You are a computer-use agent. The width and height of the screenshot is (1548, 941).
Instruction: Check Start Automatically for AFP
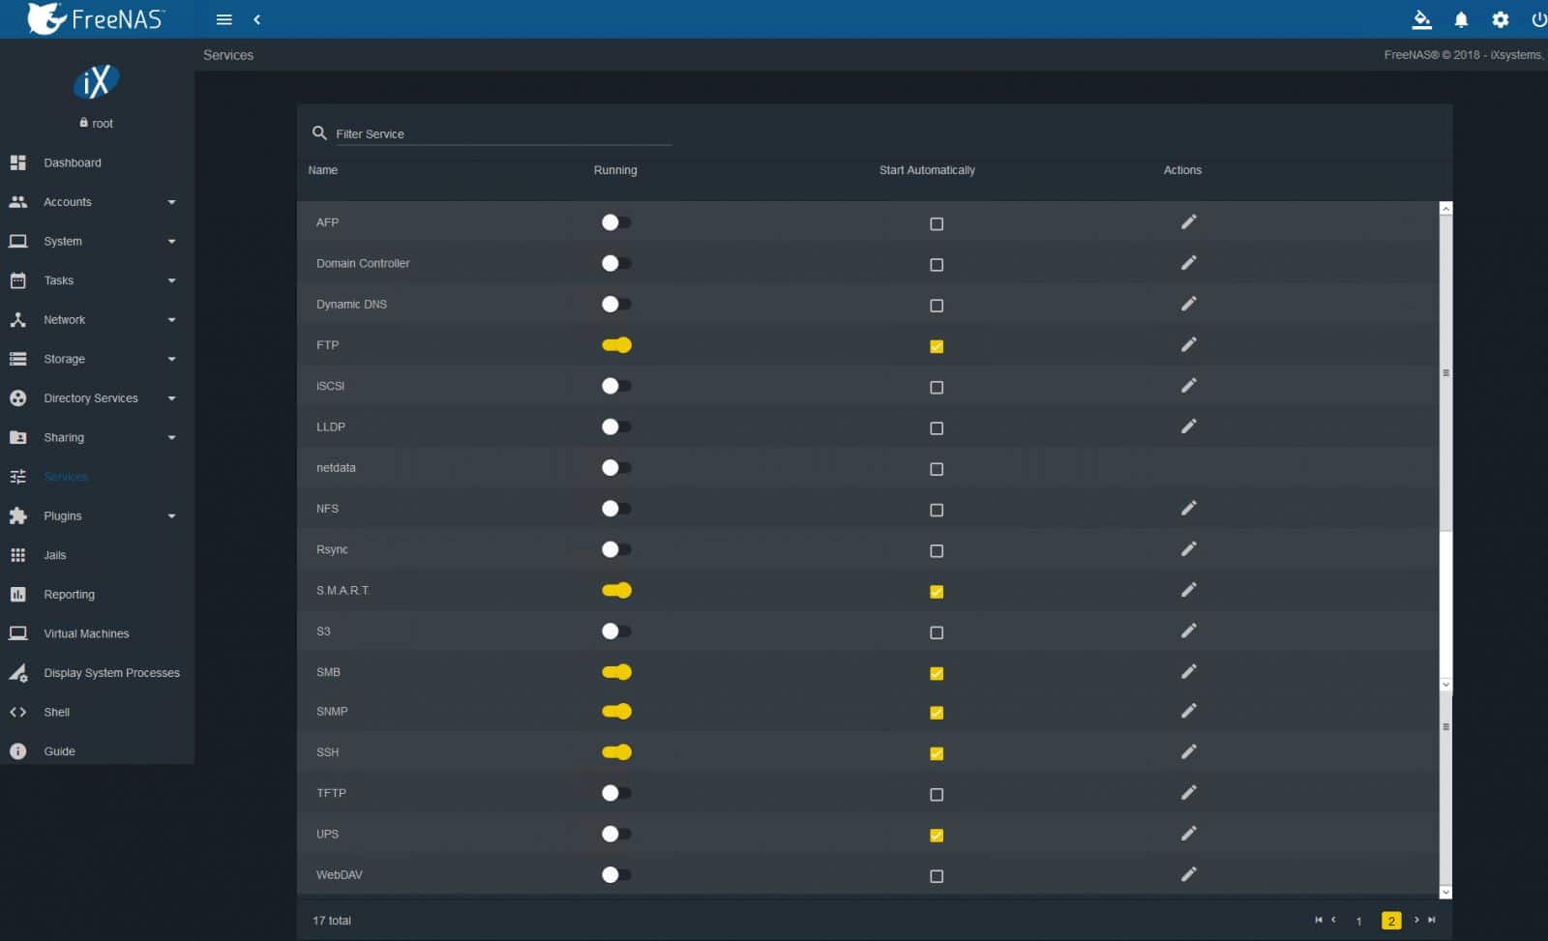click(x=936, y=223)
